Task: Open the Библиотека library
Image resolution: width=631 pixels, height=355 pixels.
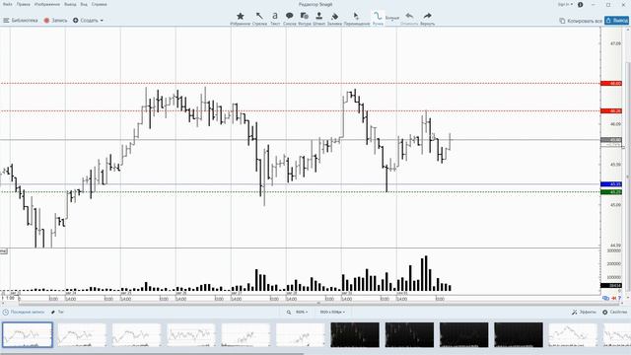Action: [x=21, y=20]
